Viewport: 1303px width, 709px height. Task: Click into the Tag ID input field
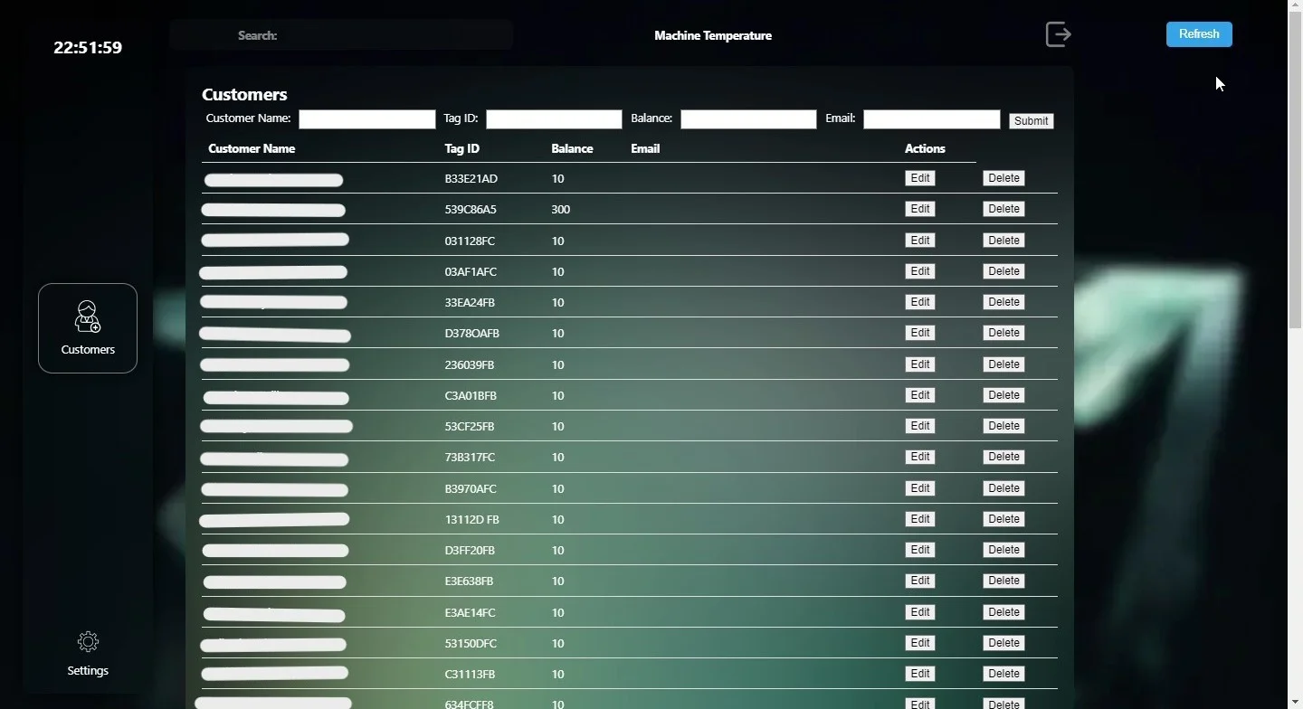tap(554, 119)
